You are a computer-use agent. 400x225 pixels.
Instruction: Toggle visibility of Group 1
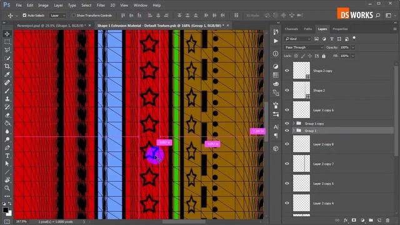(x=287, y=131)
